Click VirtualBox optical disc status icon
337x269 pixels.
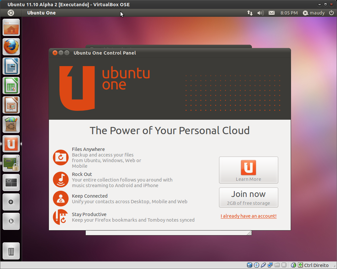pyautogui.click(x=257, y=265)
